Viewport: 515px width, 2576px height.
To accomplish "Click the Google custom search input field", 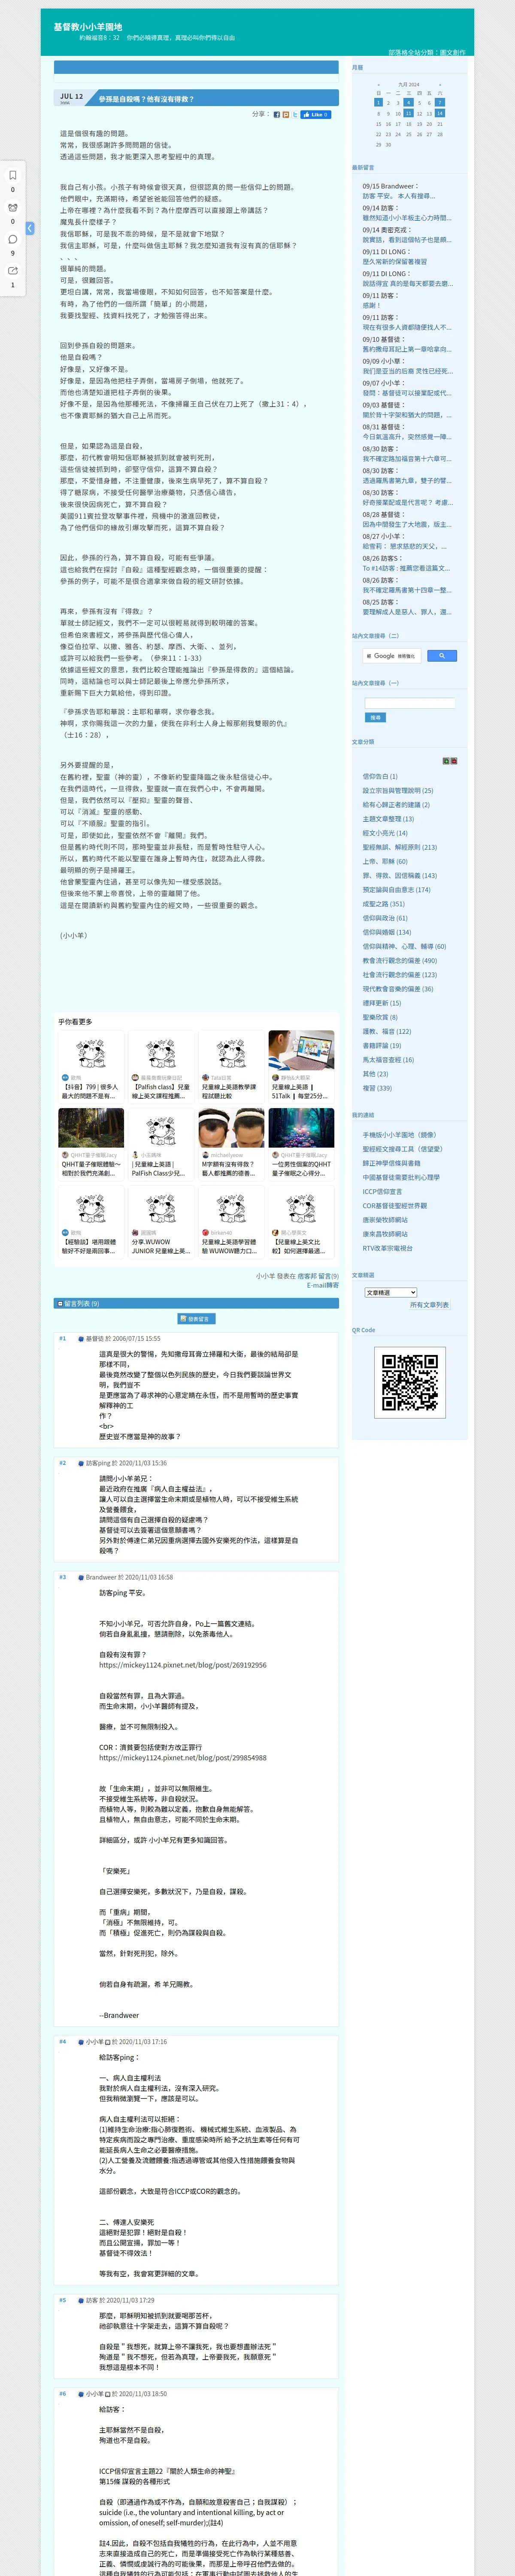I will click(391, 656).
